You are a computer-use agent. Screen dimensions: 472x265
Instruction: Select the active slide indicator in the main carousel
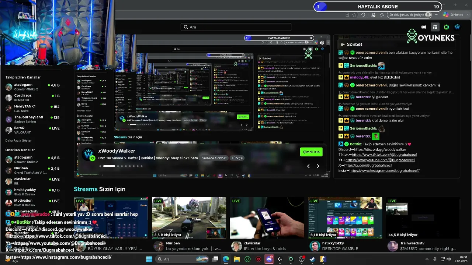[x=109, y=166]
